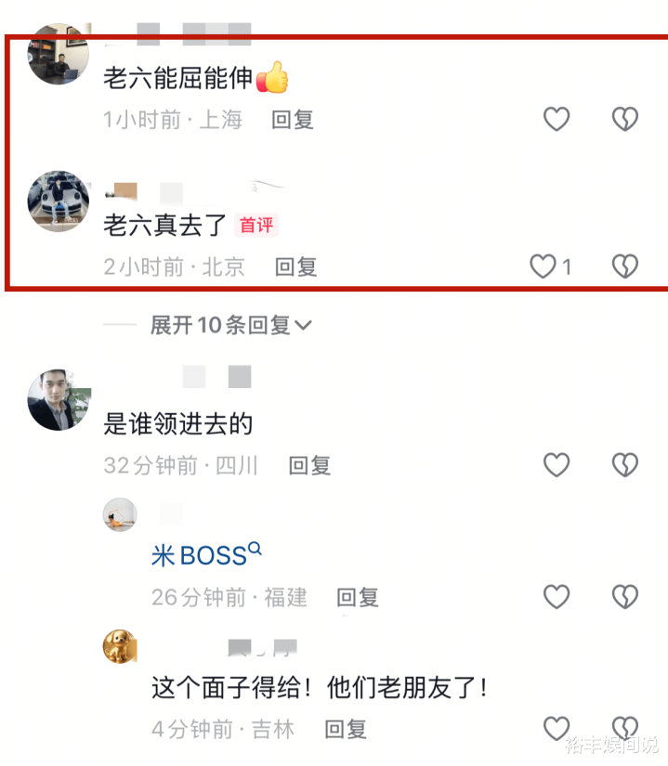Tap broken heart on '老六真去了' comment

click(x=625, y=266)
